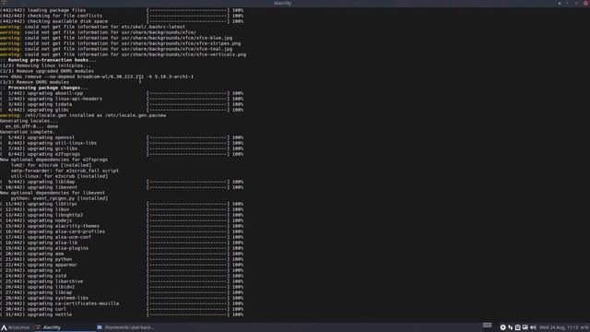Click the 'upgrading systemd-libs' line
Screen dimensions: 590x332
122,298
